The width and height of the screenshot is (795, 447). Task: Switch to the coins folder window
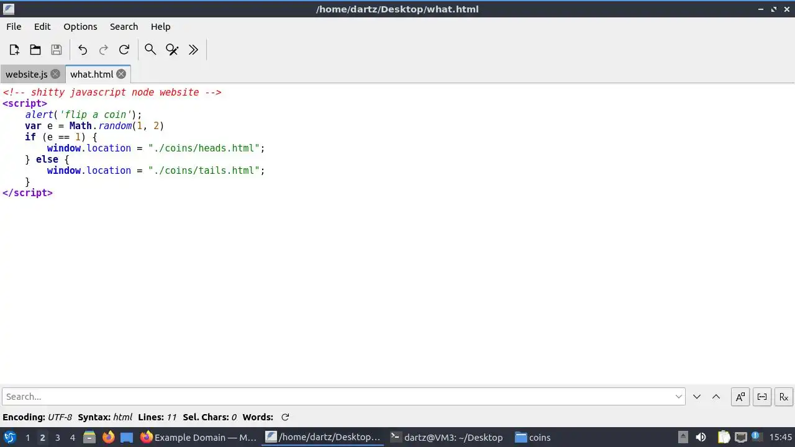click(533, 437)
